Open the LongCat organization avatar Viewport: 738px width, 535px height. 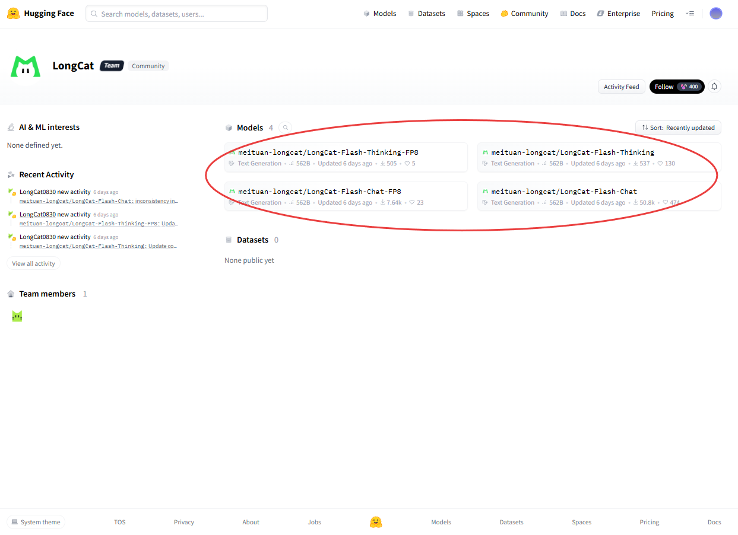point(26,66)
